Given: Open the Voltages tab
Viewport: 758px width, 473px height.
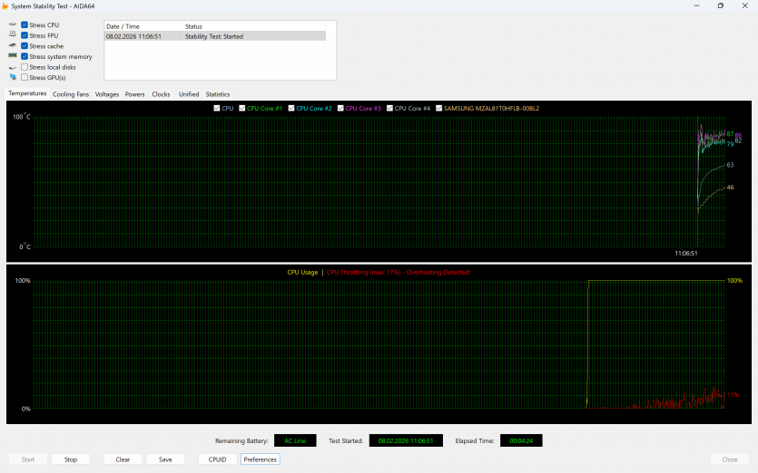Looking at the screenshot, I should pyautogui.click(x=106, y=94).
